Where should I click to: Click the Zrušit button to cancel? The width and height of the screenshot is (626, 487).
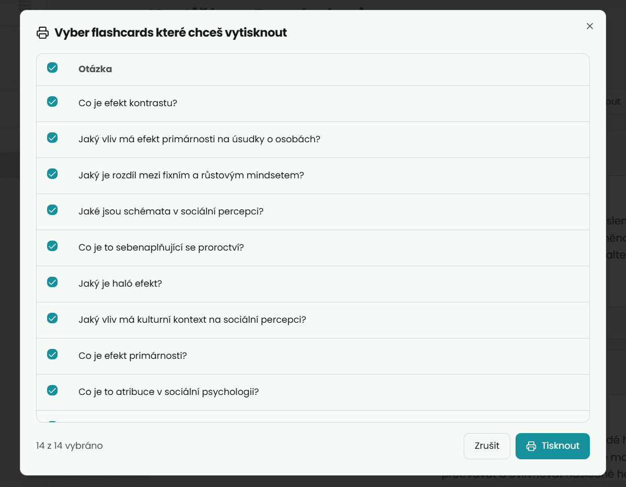coord(487,446)
